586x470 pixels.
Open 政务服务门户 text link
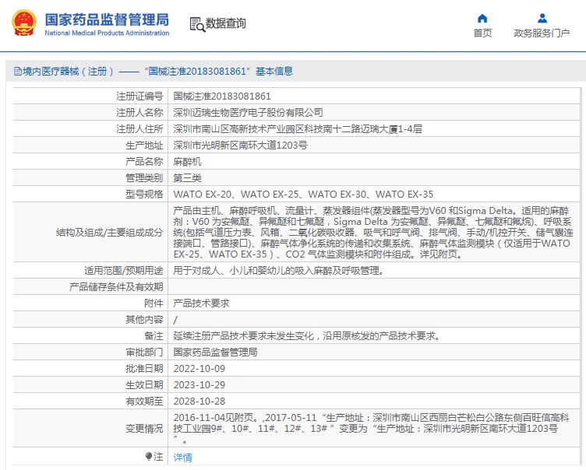542,33
